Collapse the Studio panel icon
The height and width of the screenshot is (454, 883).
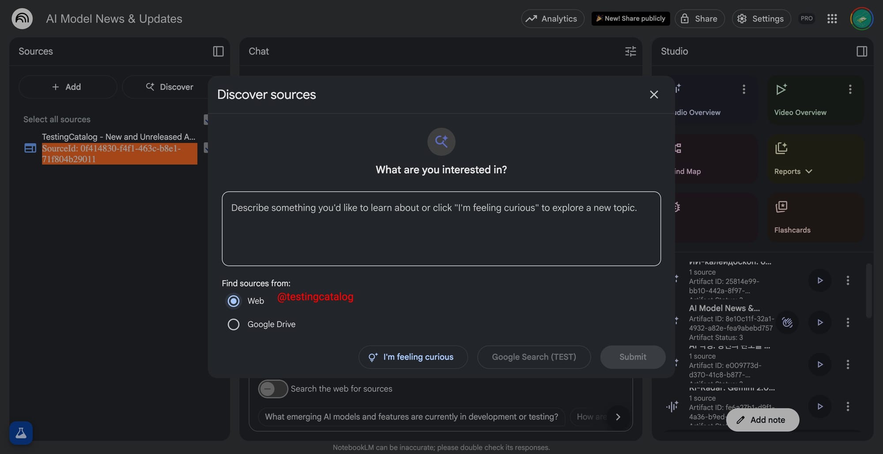(x=861, y=51)
